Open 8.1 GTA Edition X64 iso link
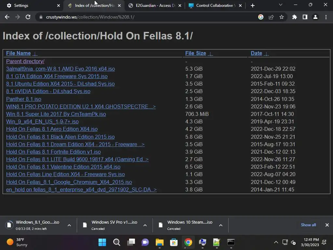The height and width of the screenshot is (250, 333). pyautogui.click(x=57, y=76)
